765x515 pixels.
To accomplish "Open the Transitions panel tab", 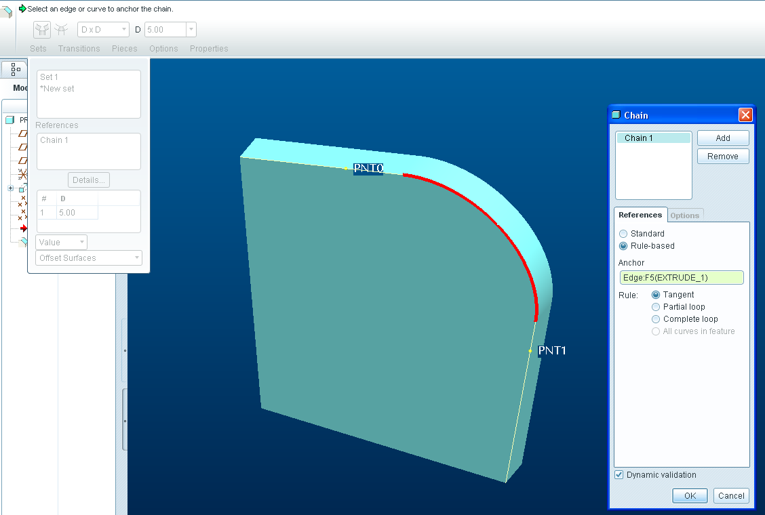I will click(x=79, y=48).
